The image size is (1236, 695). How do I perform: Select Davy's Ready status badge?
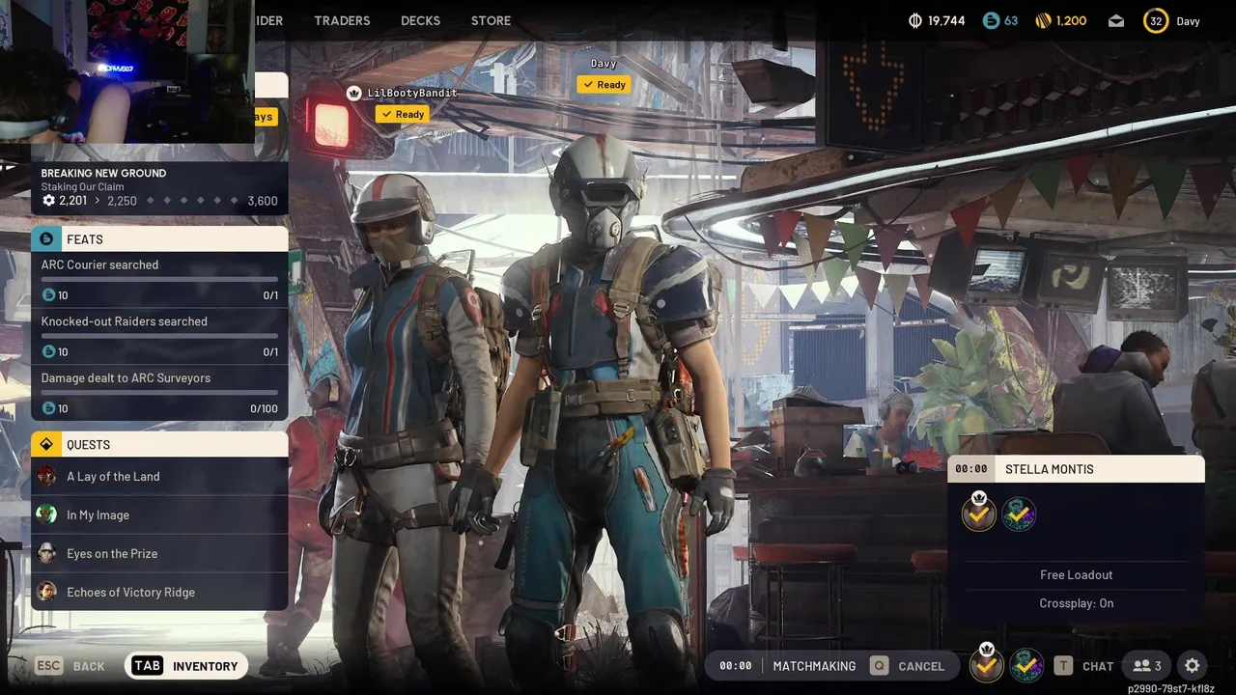pos(604,85)
